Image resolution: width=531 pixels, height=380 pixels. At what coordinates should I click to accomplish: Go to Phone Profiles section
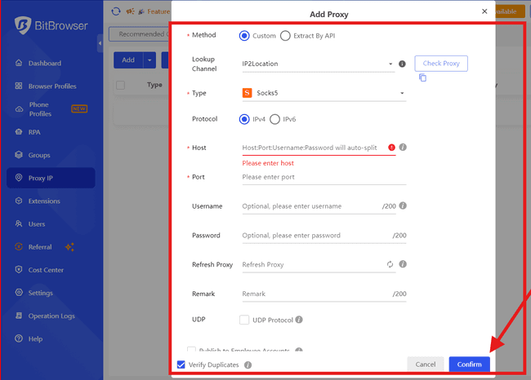coord(51,109)
